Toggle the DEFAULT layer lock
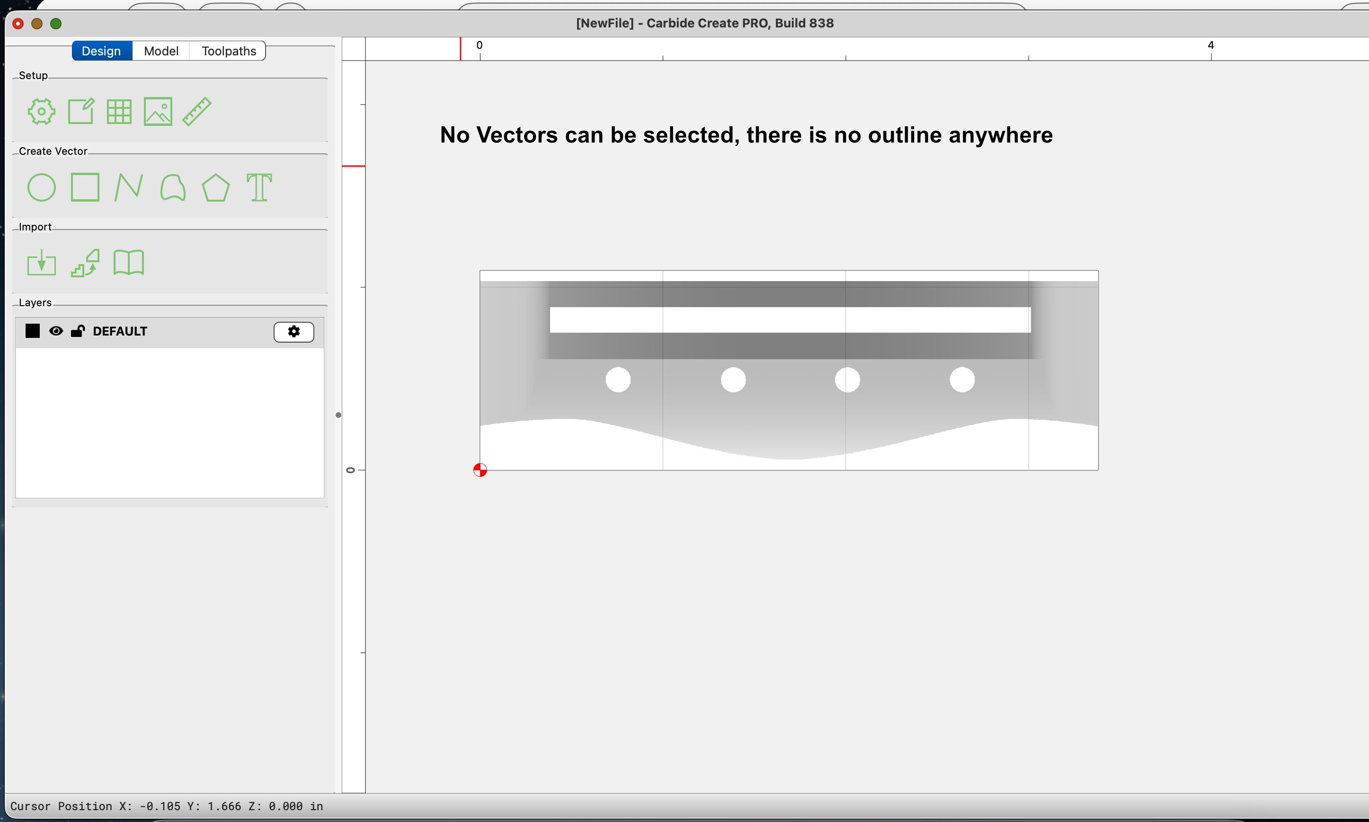 coord(78,331)
